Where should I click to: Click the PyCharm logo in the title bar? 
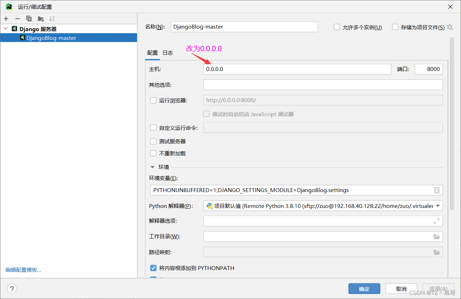[9, 6]
